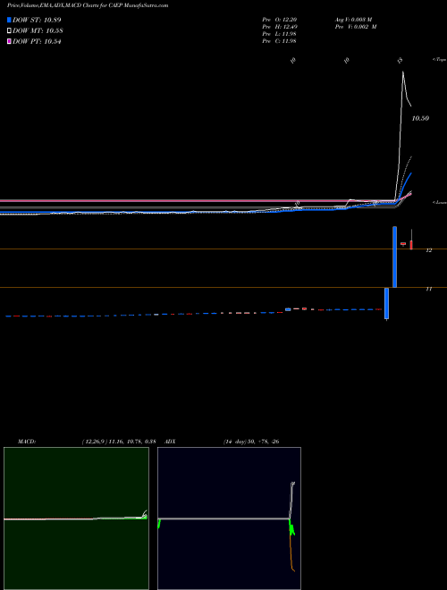Click the white DOW MT legend square
447x590 pixels.
click(x=9, y=31)
